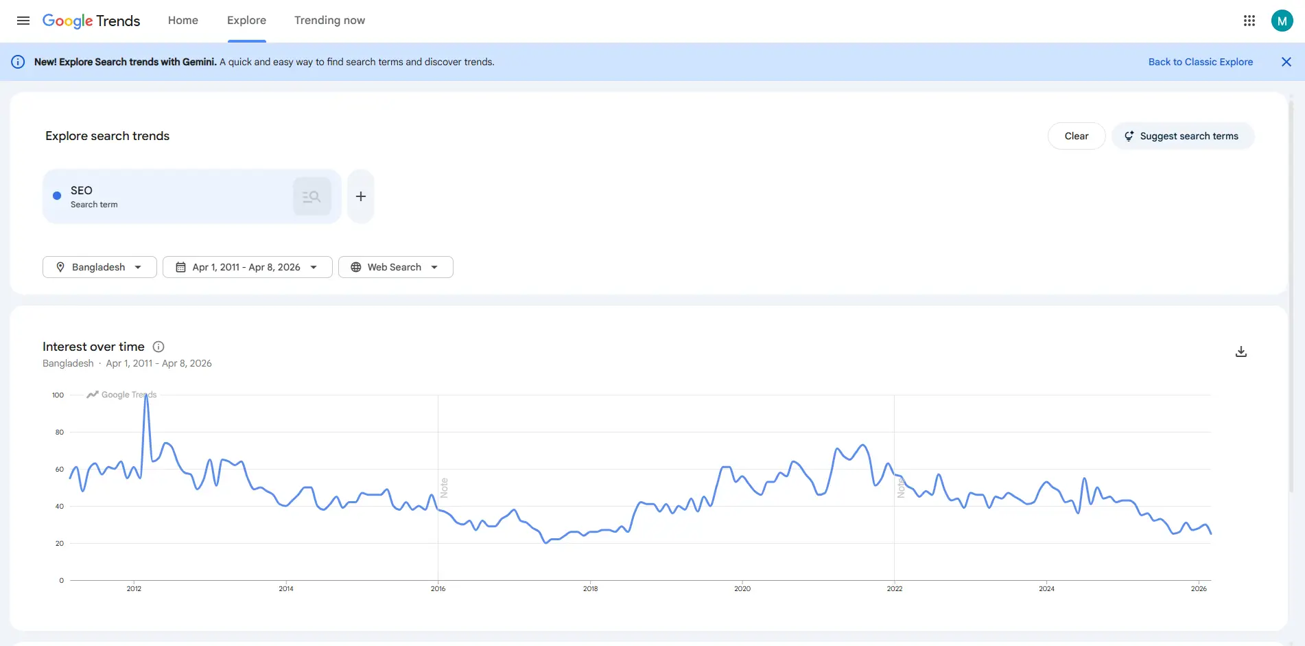Open Interest over time help icon
The height and width of the screenshot is (646, 1305).
point(158,347)
